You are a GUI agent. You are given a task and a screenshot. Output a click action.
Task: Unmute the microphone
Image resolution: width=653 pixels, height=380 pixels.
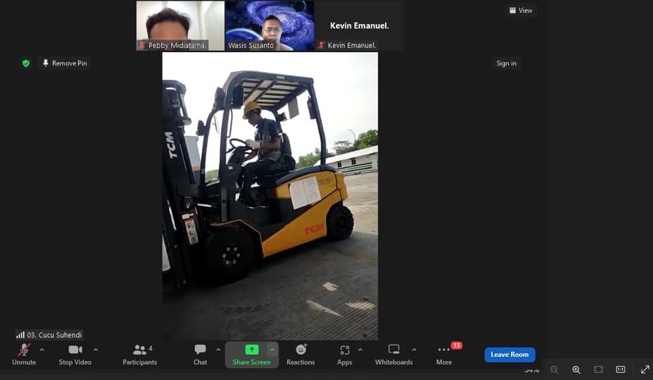[24, 355]
